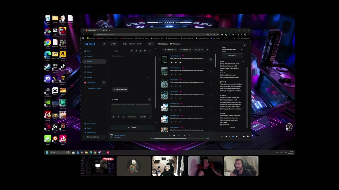Open account options three-dot menu in sidebar
This screenshot has width=339, height=190.
pos(104,83)
